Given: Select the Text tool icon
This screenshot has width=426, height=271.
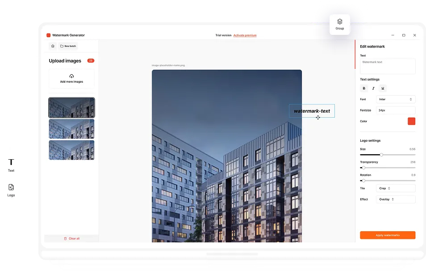Looking at the screenshot, I should 11,162.
